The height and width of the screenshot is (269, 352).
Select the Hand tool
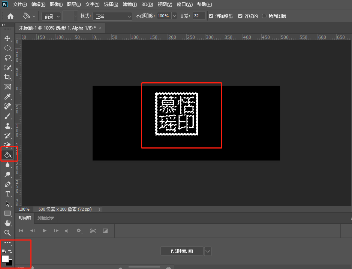tap(7, 223)
